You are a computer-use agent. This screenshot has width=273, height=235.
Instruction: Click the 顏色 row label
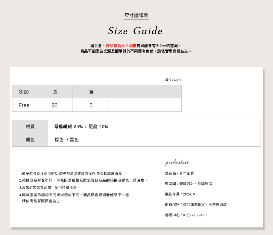point(30,140)
